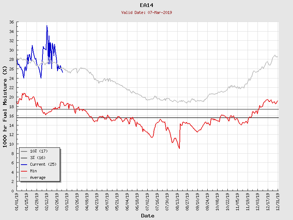The width and height of the screenshot is (293, 220).
Task: Click the lowest point of the red Min line
Action: tap(179, 148)
